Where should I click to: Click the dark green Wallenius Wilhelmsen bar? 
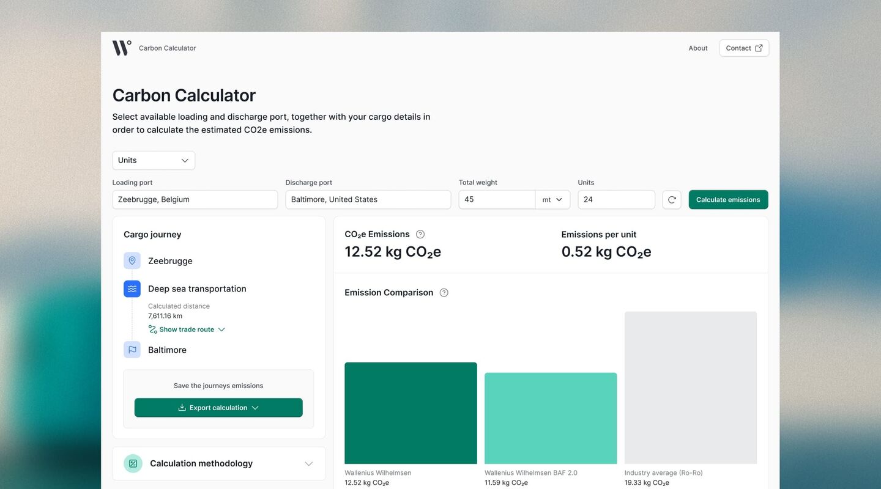click(411, 413)
